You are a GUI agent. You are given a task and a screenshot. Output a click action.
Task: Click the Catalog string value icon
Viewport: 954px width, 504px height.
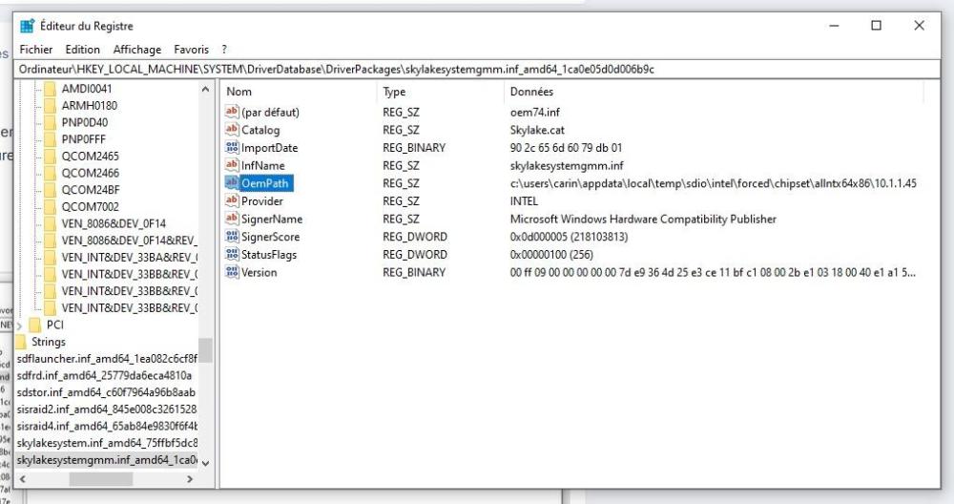click(232, 130)
